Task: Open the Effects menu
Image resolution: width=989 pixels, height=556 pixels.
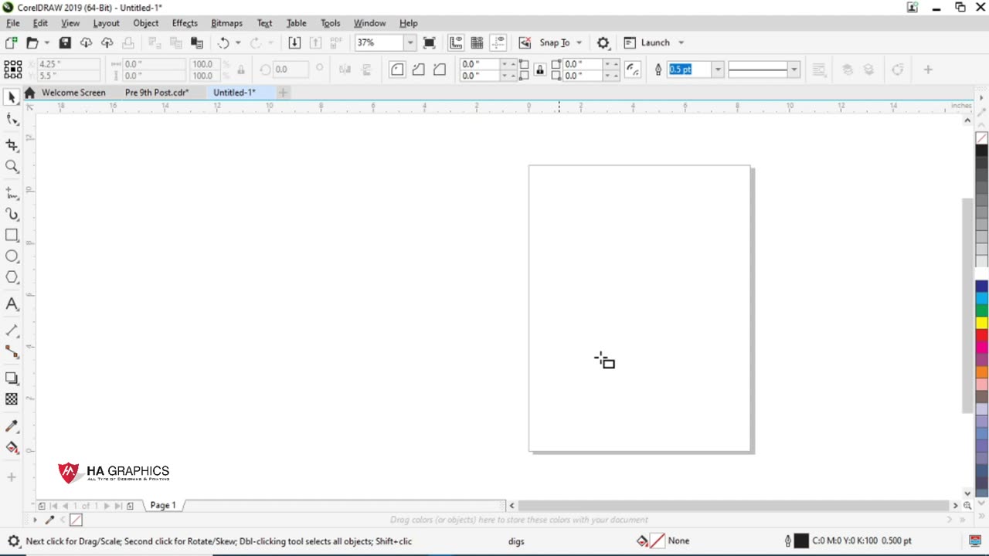Action: (x=185, y=23)
